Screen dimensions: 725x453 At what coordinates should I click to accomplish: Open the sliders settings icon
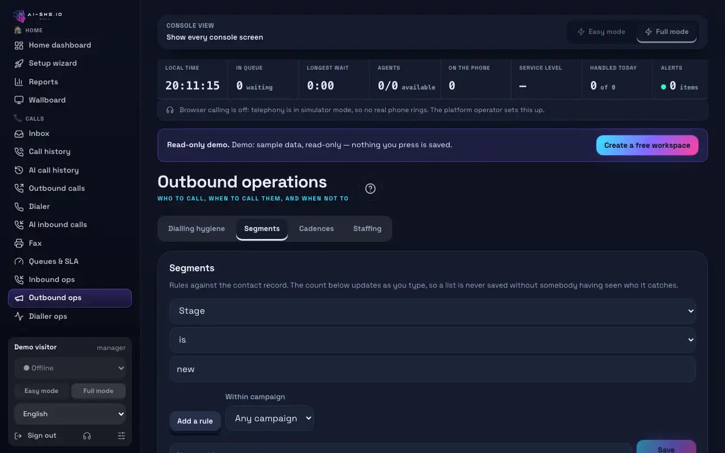(x=121, y=436)
